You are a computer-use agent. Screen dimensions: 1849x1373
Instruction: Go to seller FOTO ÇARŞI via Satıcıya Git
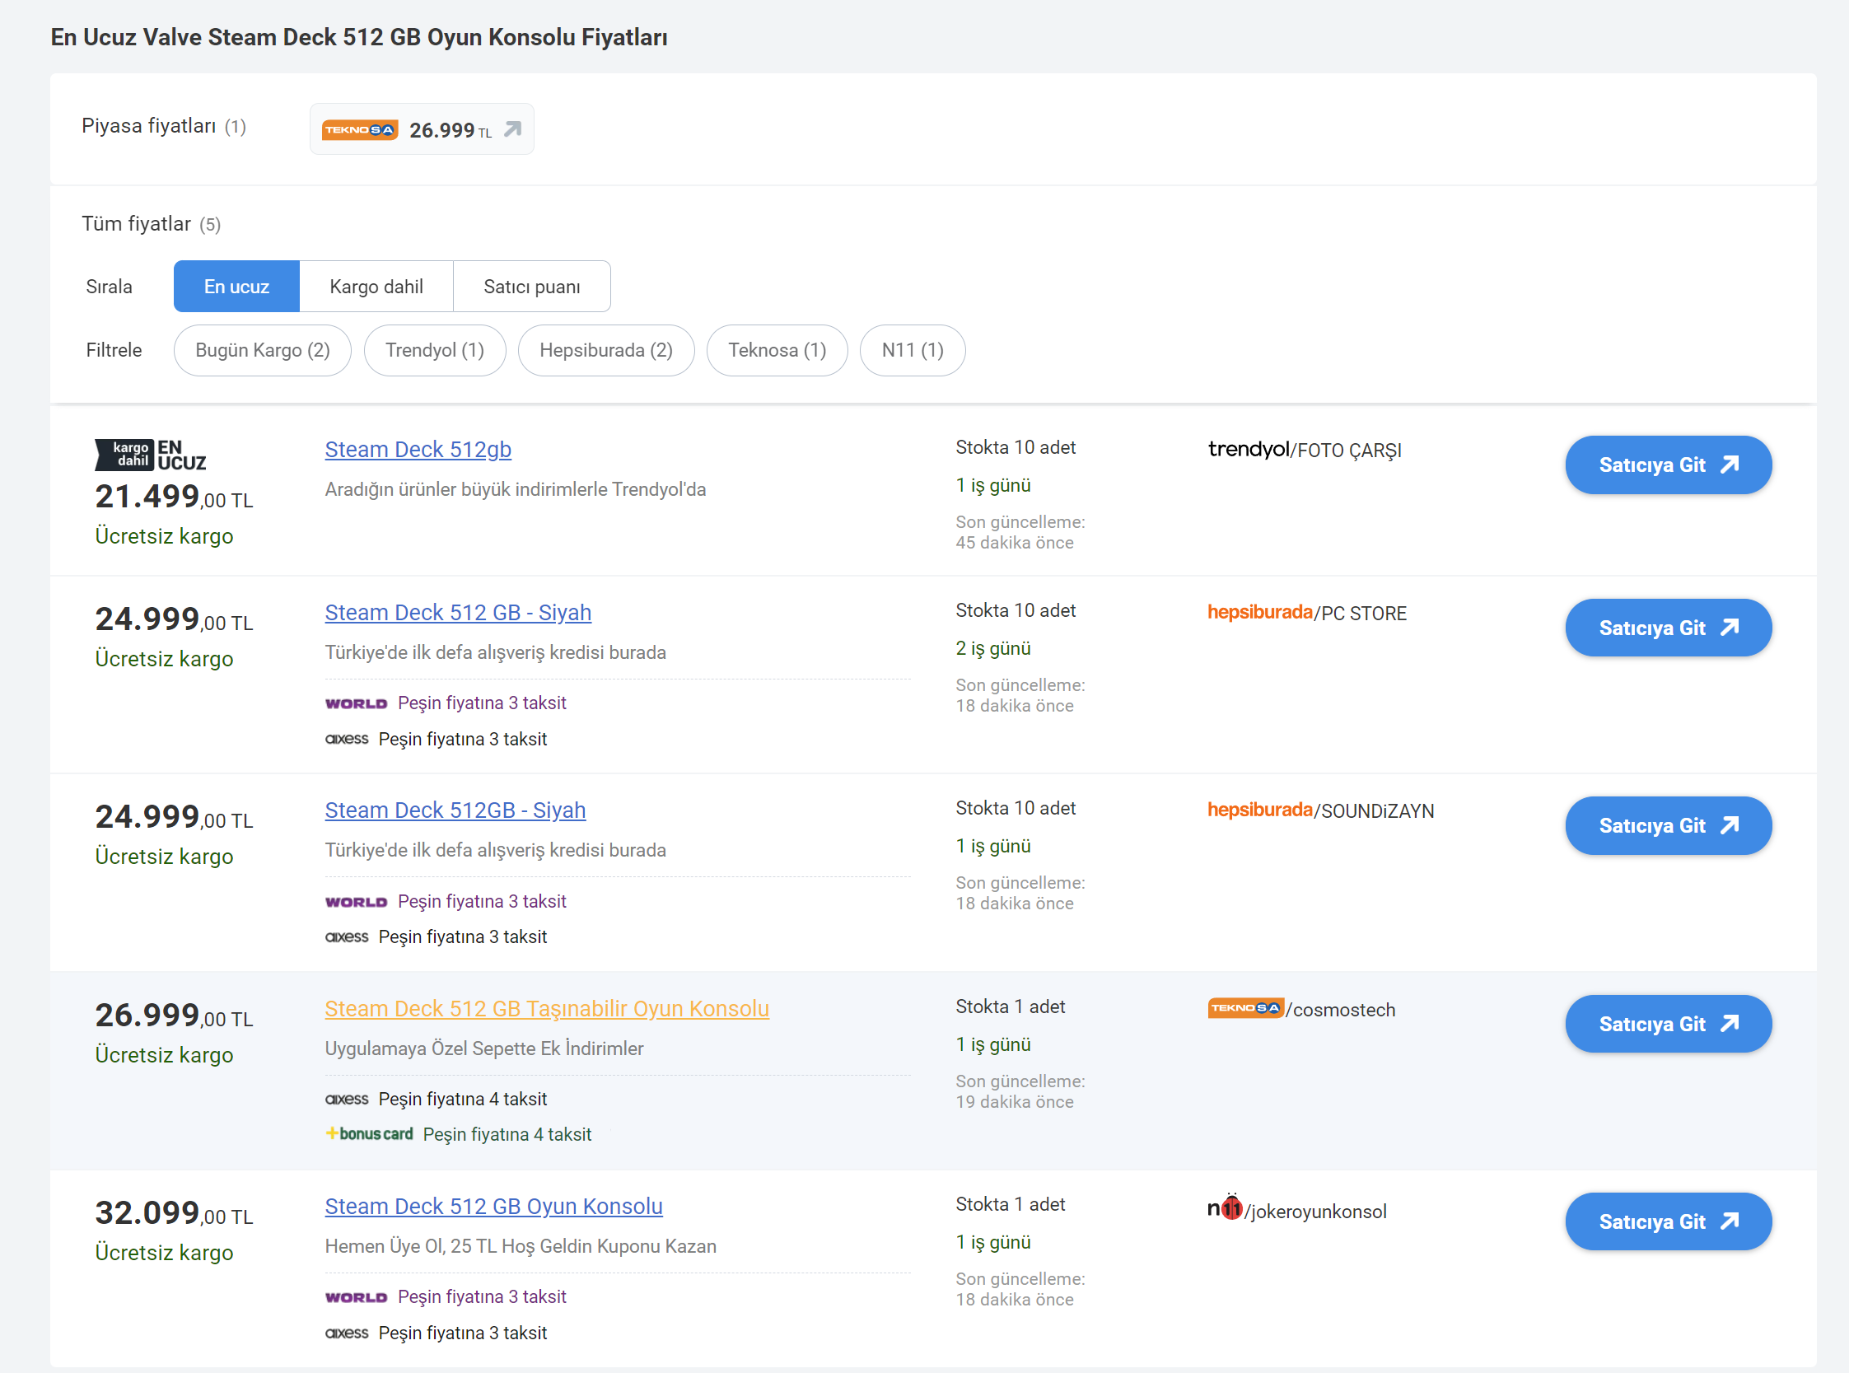1669,465
